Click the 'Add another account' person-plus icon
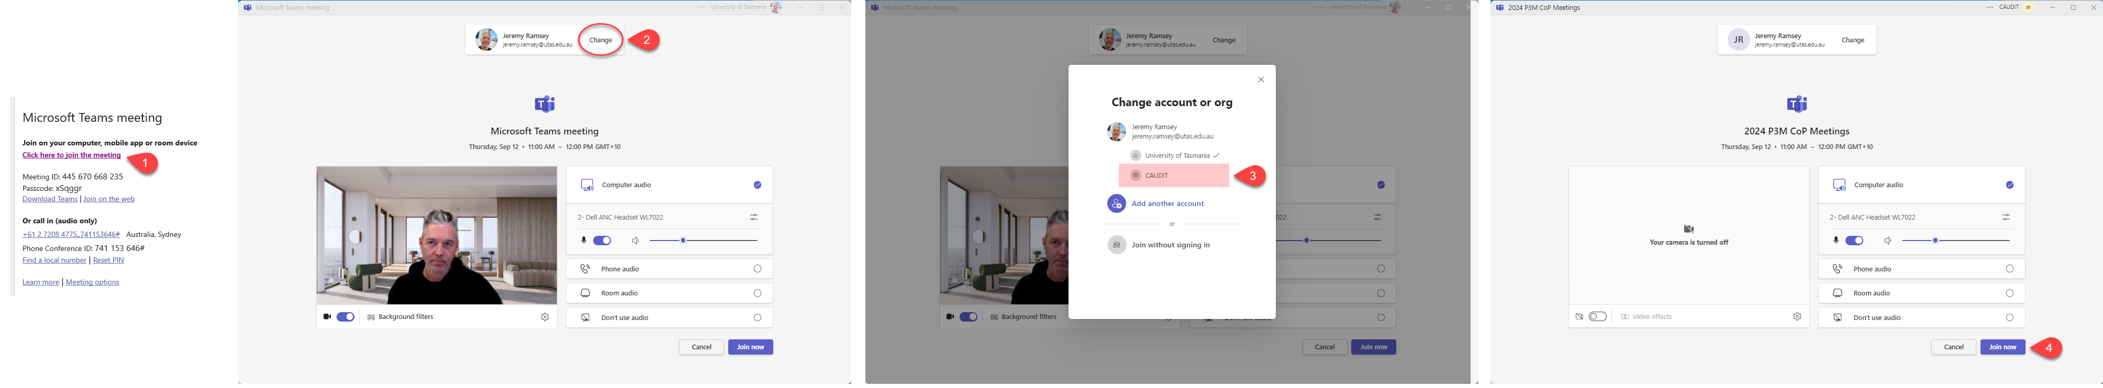Screen dimensions: 2103x388 click(x=1117, y=204)
